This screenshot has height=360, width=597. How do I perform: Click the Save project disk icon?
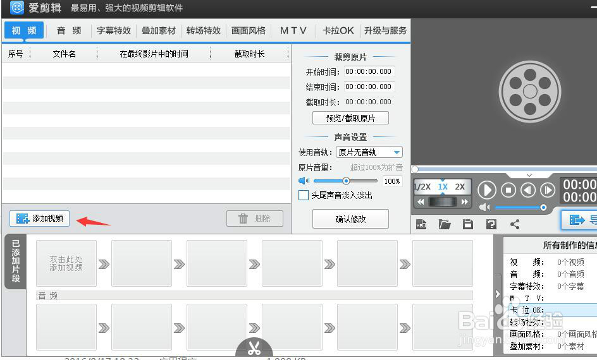(467, 224)
